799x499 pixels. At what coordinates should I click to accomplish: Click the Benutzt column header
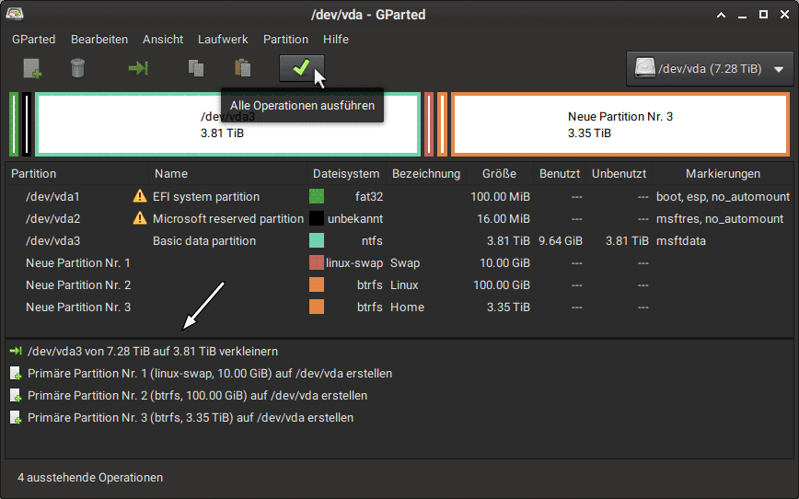point(560,174)
